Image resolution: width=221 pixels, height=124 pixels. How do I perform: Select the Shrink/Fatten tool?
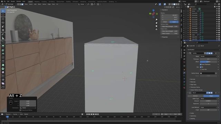click(3, 80)
